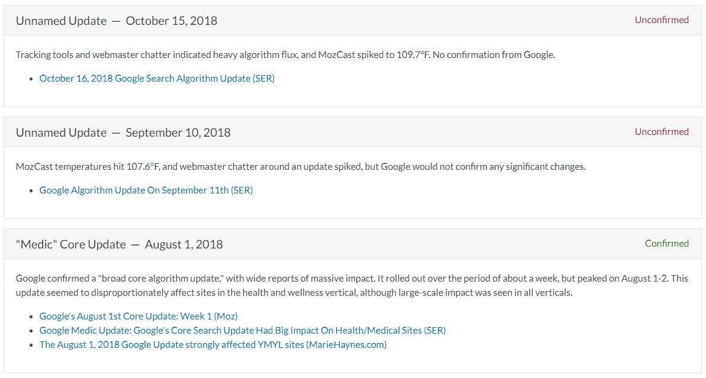Open Google's August 1st Core Update: Week 1 link
The width and height of the screenshot is (706, 378).
tap(138, 316)
